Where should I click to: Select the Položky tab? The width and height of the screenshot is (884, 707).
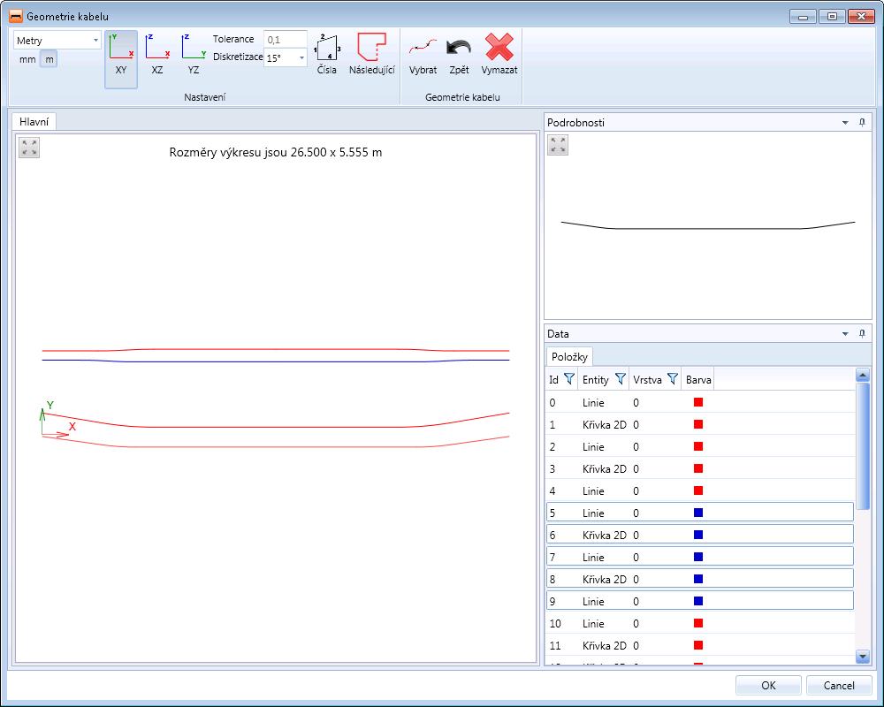click(x=569, y=356)
